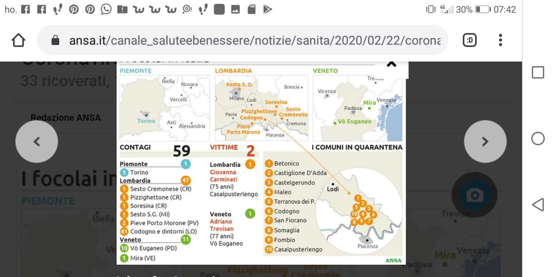Tap the Android Recents square button
The width and height of the screenshot is (554, 277).
537,72
